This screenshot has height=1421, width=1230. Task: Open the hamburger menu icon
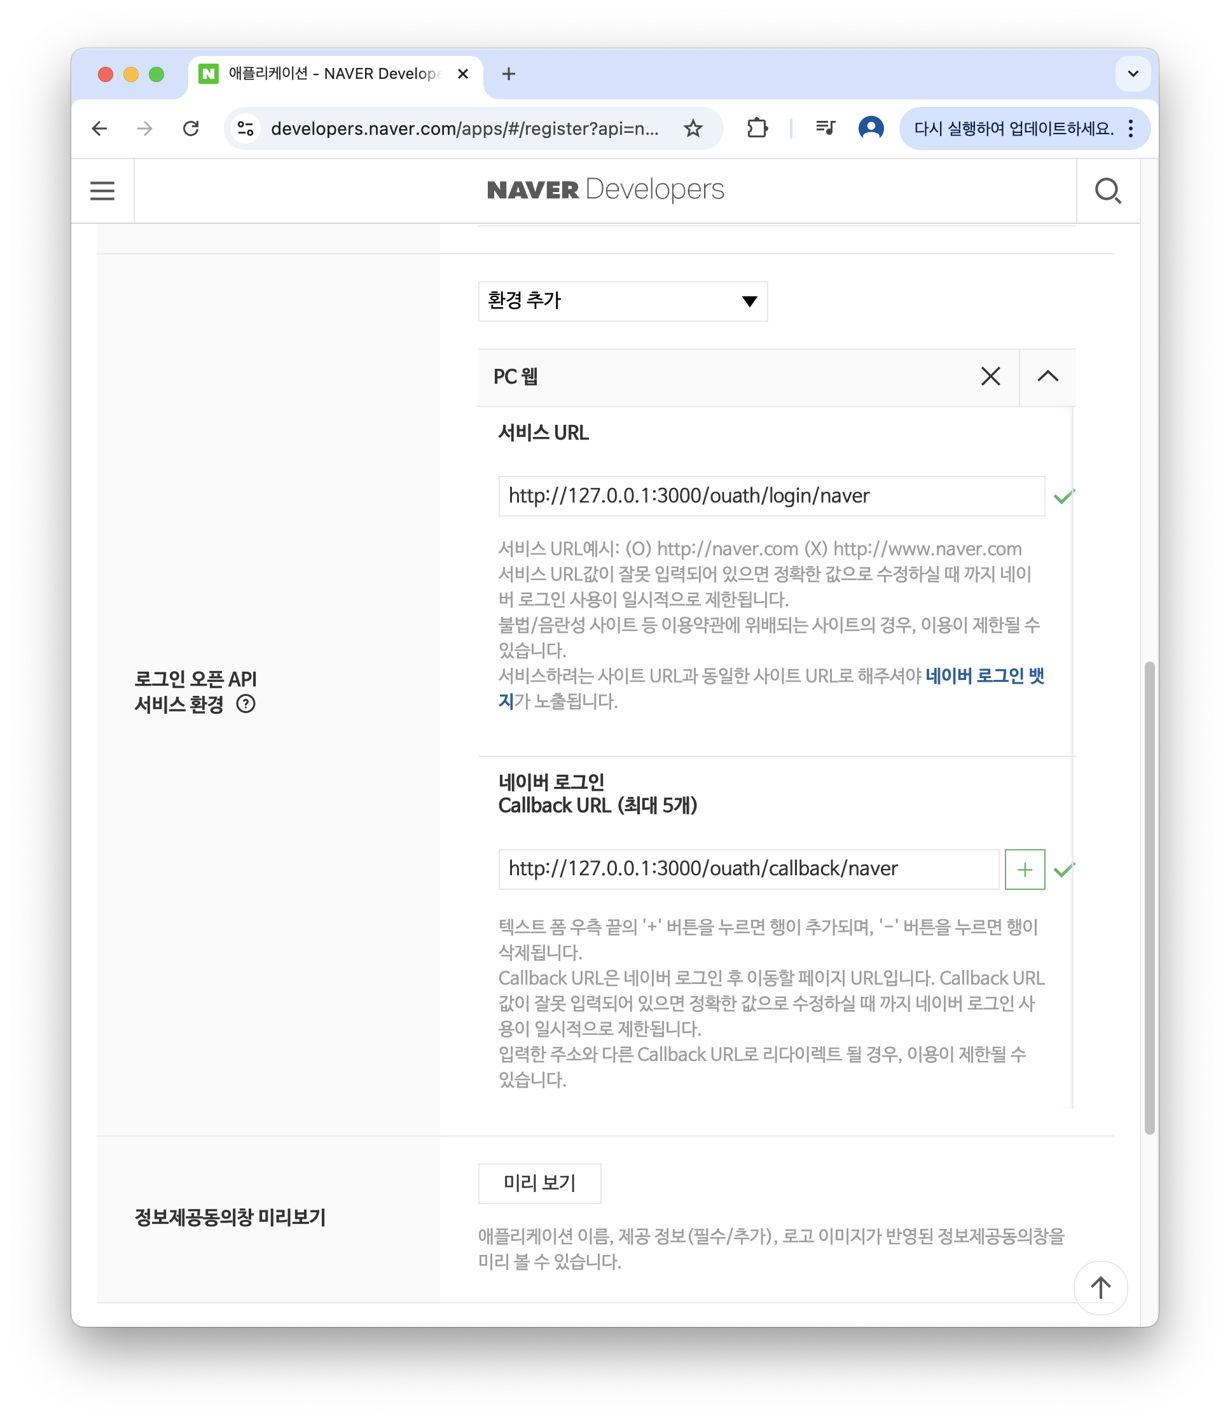[x=102, y=190]
